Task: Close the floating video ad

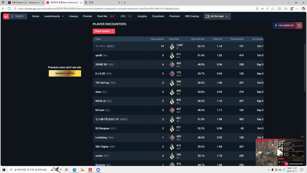Action: 302,137
